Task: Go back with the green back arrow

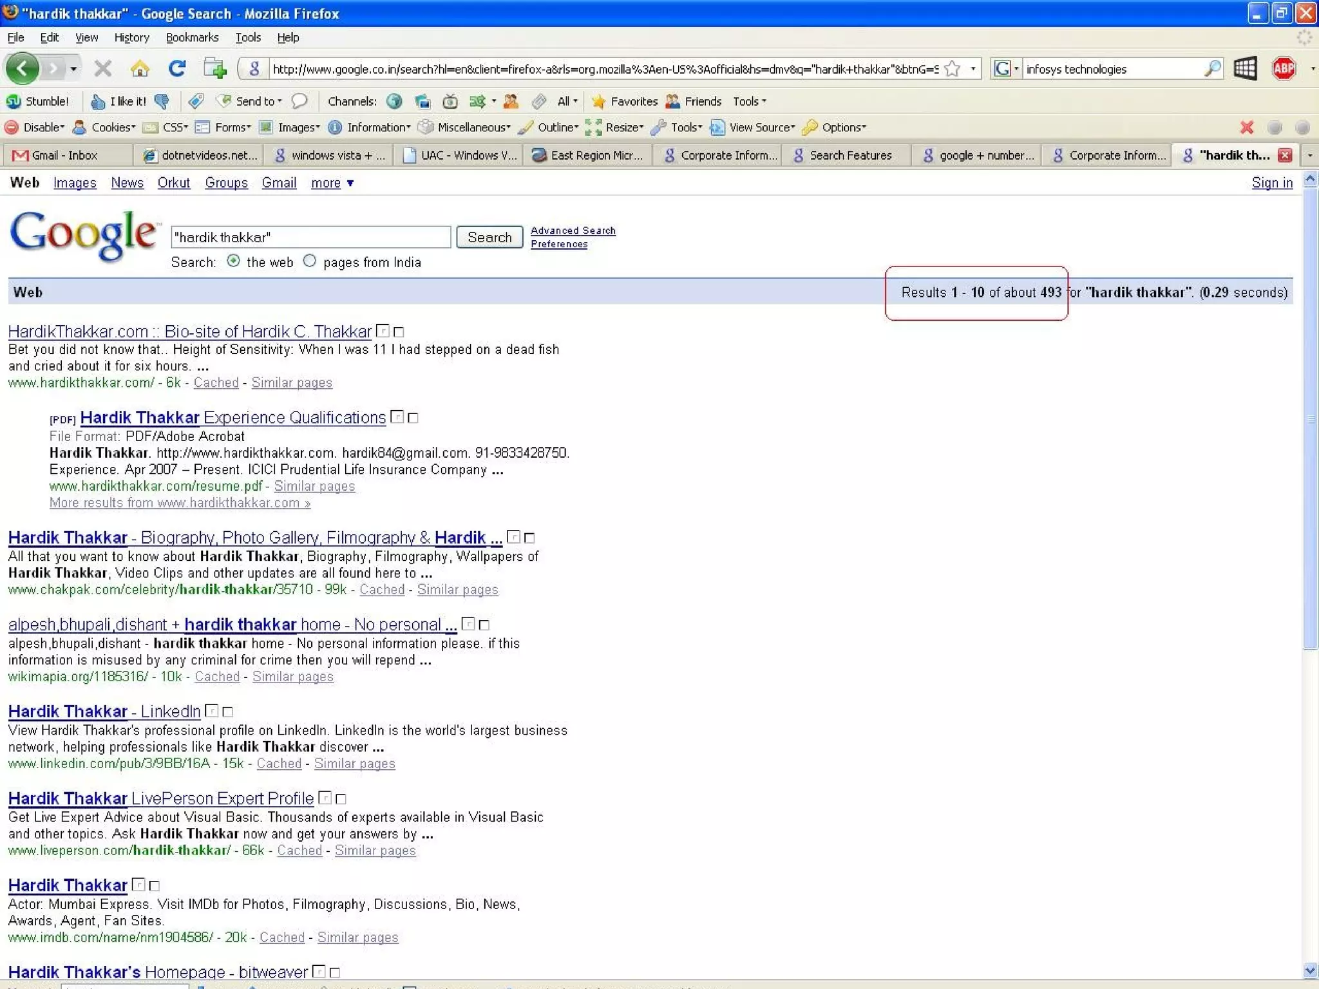Action: tap(23, 68)
